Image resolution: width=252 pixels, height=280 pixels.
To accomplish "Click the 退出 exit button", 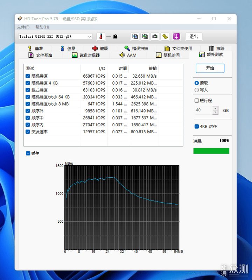I will point(194,37).
